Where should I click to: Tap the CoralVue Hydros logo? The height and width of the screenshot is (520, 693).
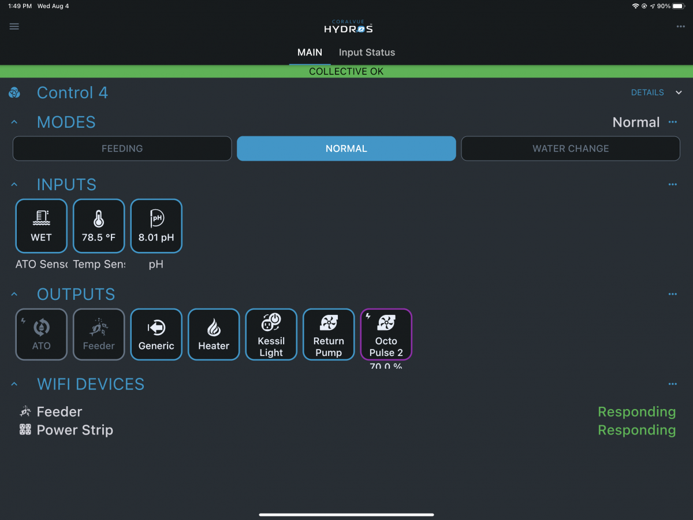(x=348, y=27)
